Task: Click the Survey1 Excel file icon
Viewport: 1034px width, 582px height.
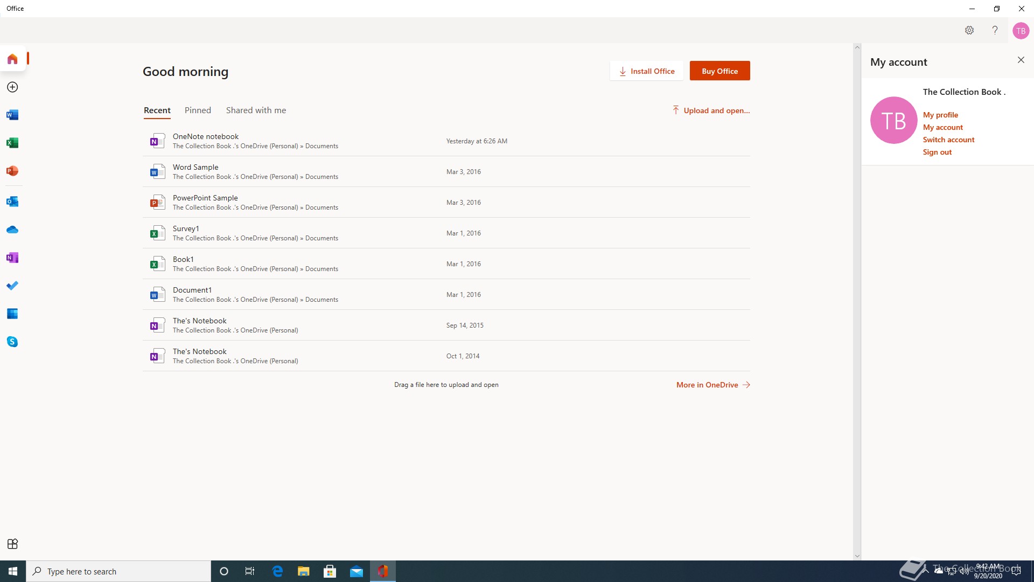Action: click(x=157, y=233)
